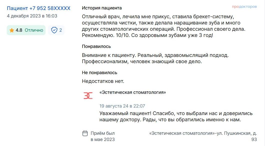Open patient profile Пациент +7 952 58XXXXX
265x146 pixels.
point(39,8)
